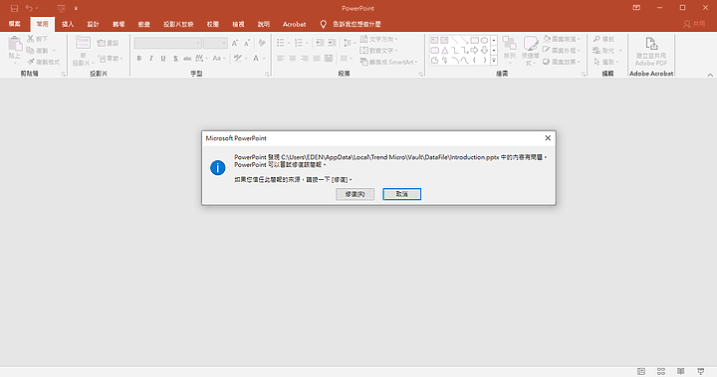Toggle Underline formatting
Screen dimensions: 717x377
coord(163,59)
